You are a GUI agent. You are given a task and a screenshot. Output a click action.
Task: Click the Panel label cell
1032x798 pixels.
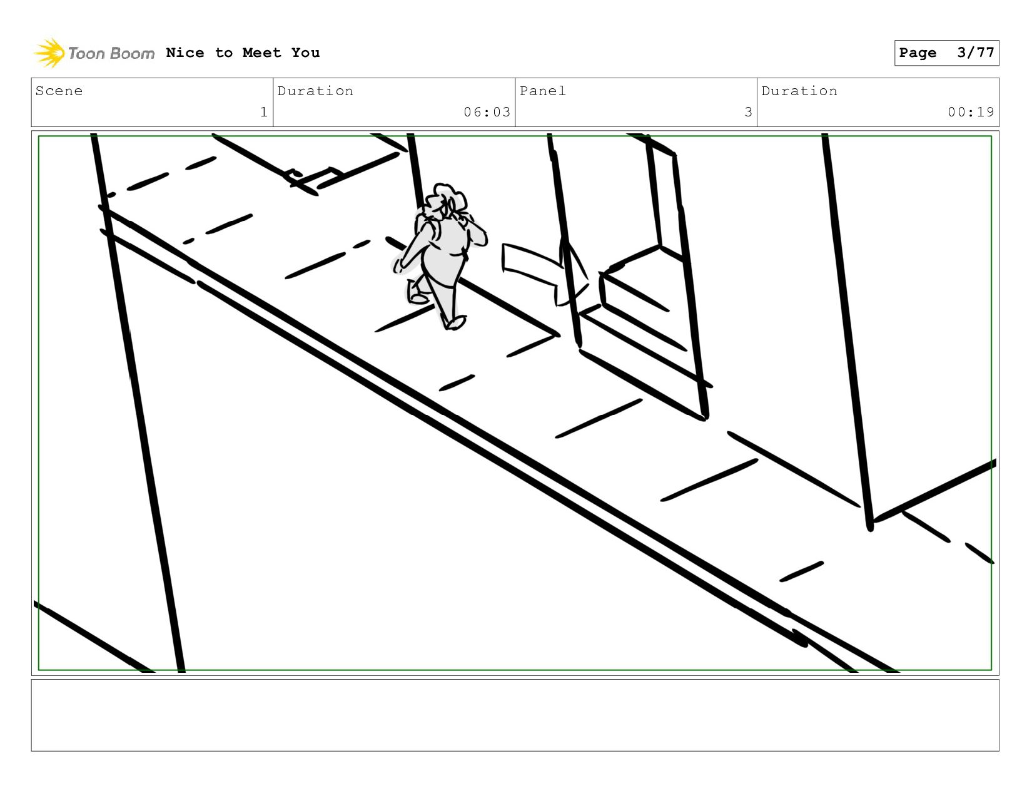636,102
